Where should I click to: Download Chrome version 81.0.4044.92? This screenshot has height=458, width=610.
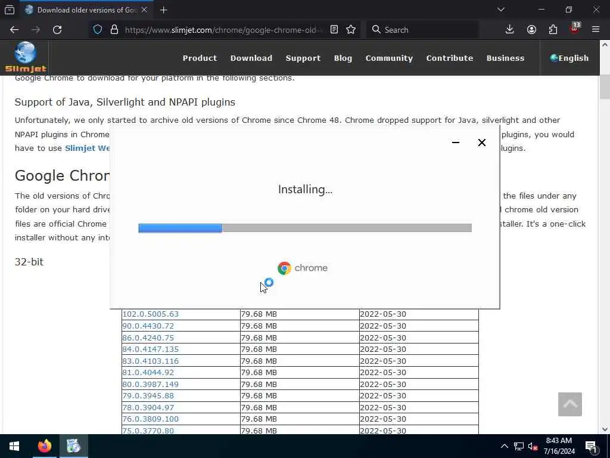[x=148, y=372]
